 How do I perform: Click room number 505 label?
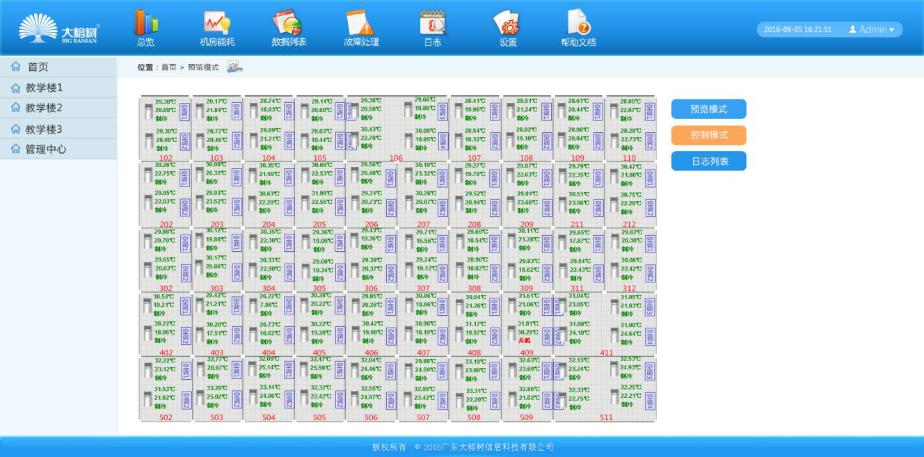pos(319,418)
